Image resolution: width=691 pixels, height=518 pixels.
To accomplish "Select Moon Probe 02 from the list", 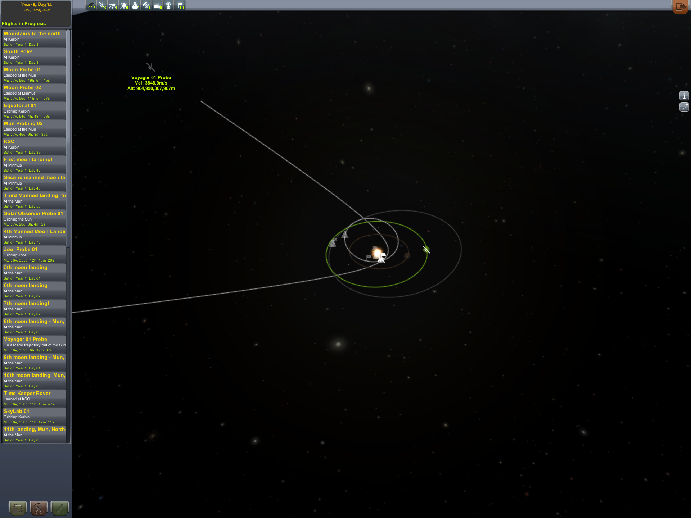I will coord(35,93).
